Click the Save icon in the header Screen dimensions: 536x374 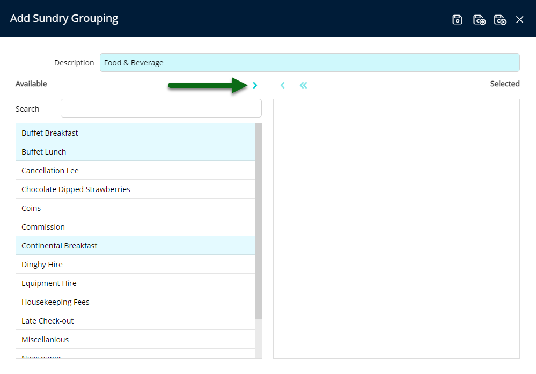click(457, 20)
